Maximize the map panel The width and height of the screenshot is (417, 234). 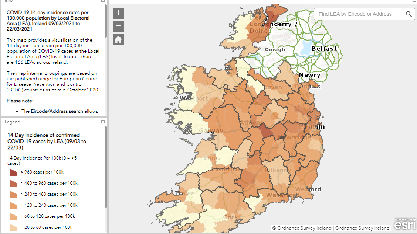414,1
